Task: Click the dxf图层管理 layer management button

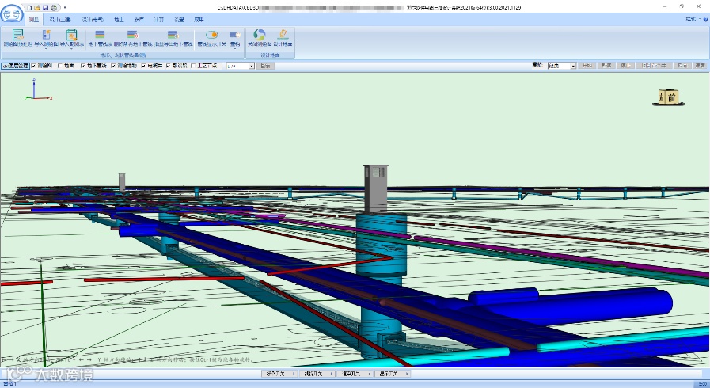Action: [15, 66]
